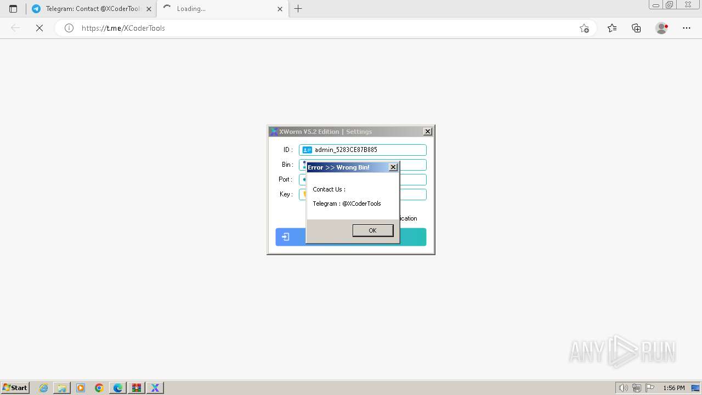Click the address bar URL t.me/XCoderTools

coord(123,28)
